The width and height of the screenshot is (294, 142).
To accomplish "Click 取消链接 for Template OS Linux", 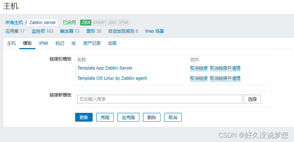I will pos(199,78).
